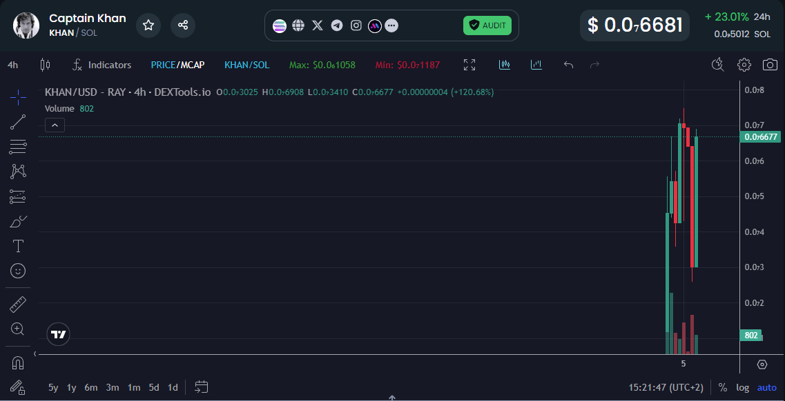Open price scale settings hexagon icon

[x=762, y=364]
